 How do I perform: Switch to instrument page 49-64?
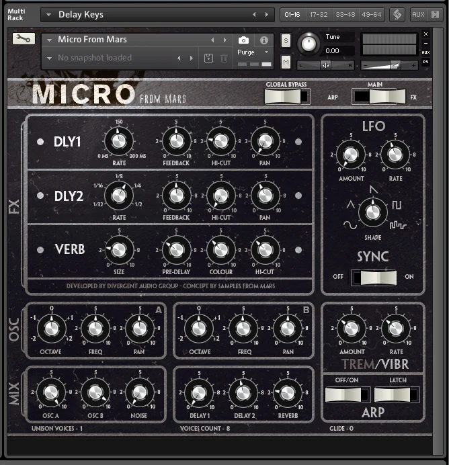[x=372, y=15]
